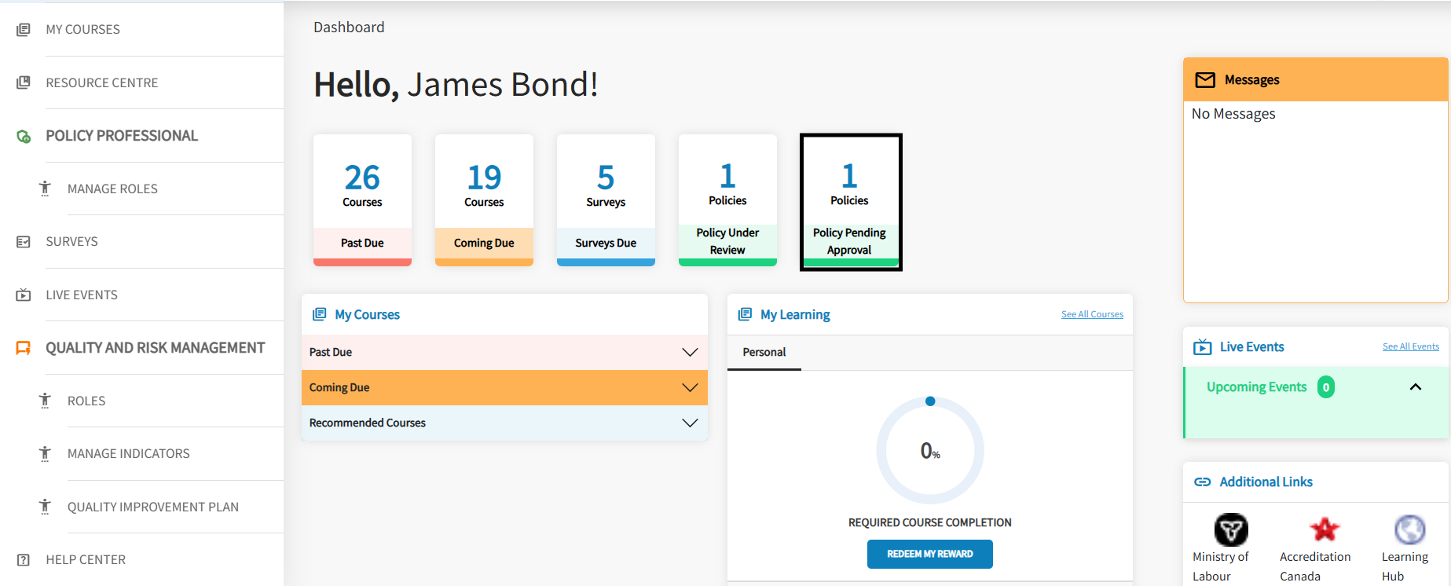Click the My Courses panel header icon

[319, 314]
